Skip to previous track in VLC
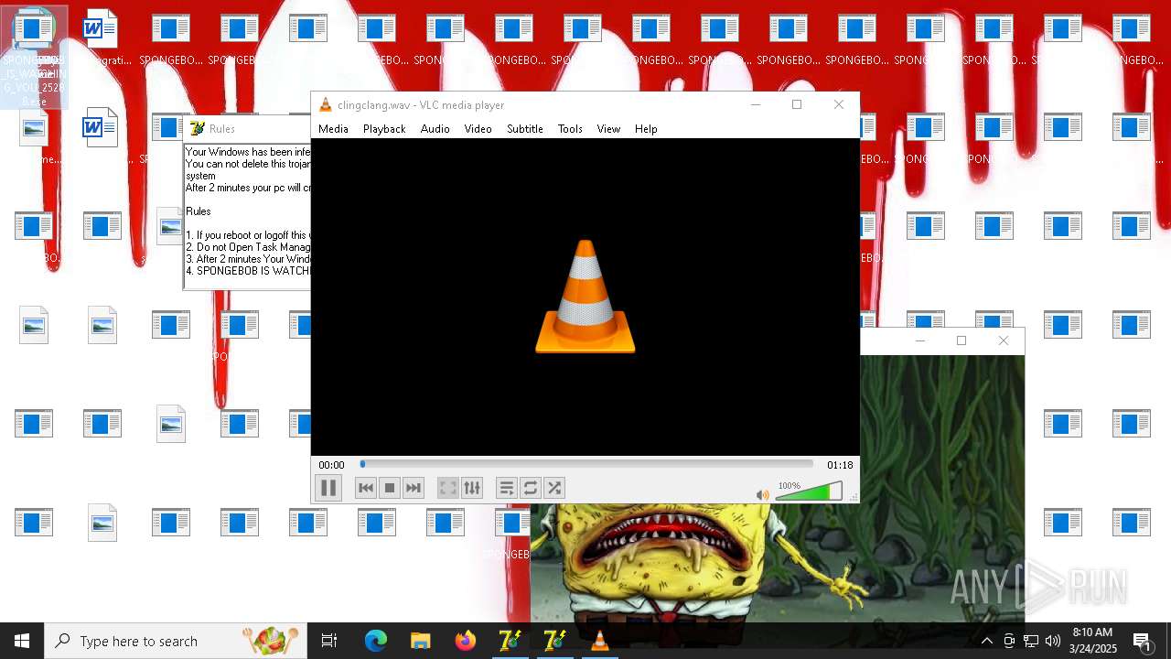1171x659 pixels. pos(366,488)
